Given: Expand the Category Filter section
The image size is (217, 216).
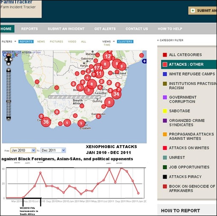Looking at the screenshot, I should 170,40.
